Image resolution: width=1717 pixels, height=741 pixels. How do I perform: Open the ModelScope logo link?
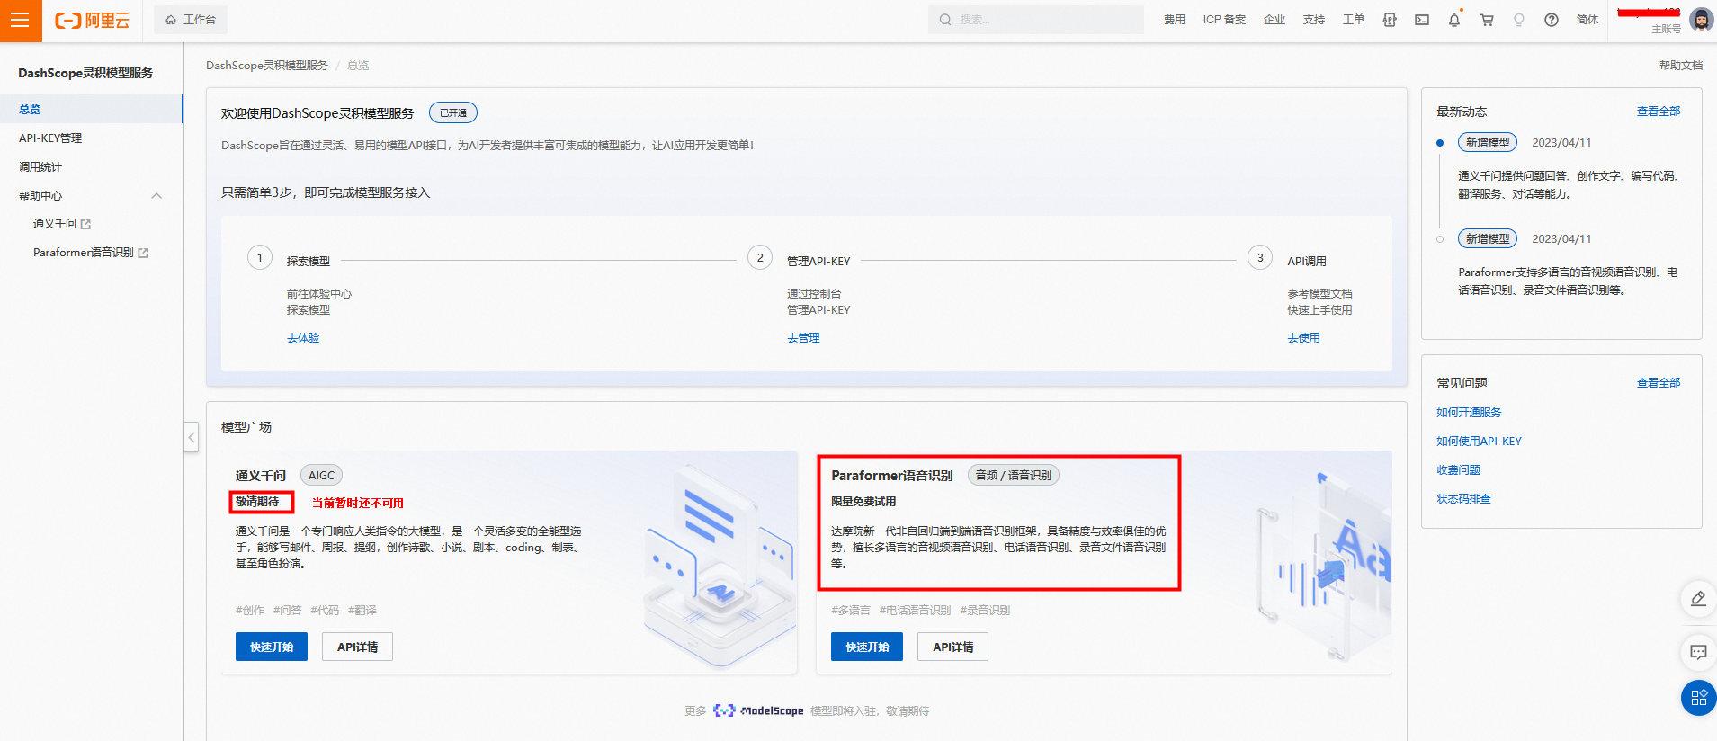[758, 710]
